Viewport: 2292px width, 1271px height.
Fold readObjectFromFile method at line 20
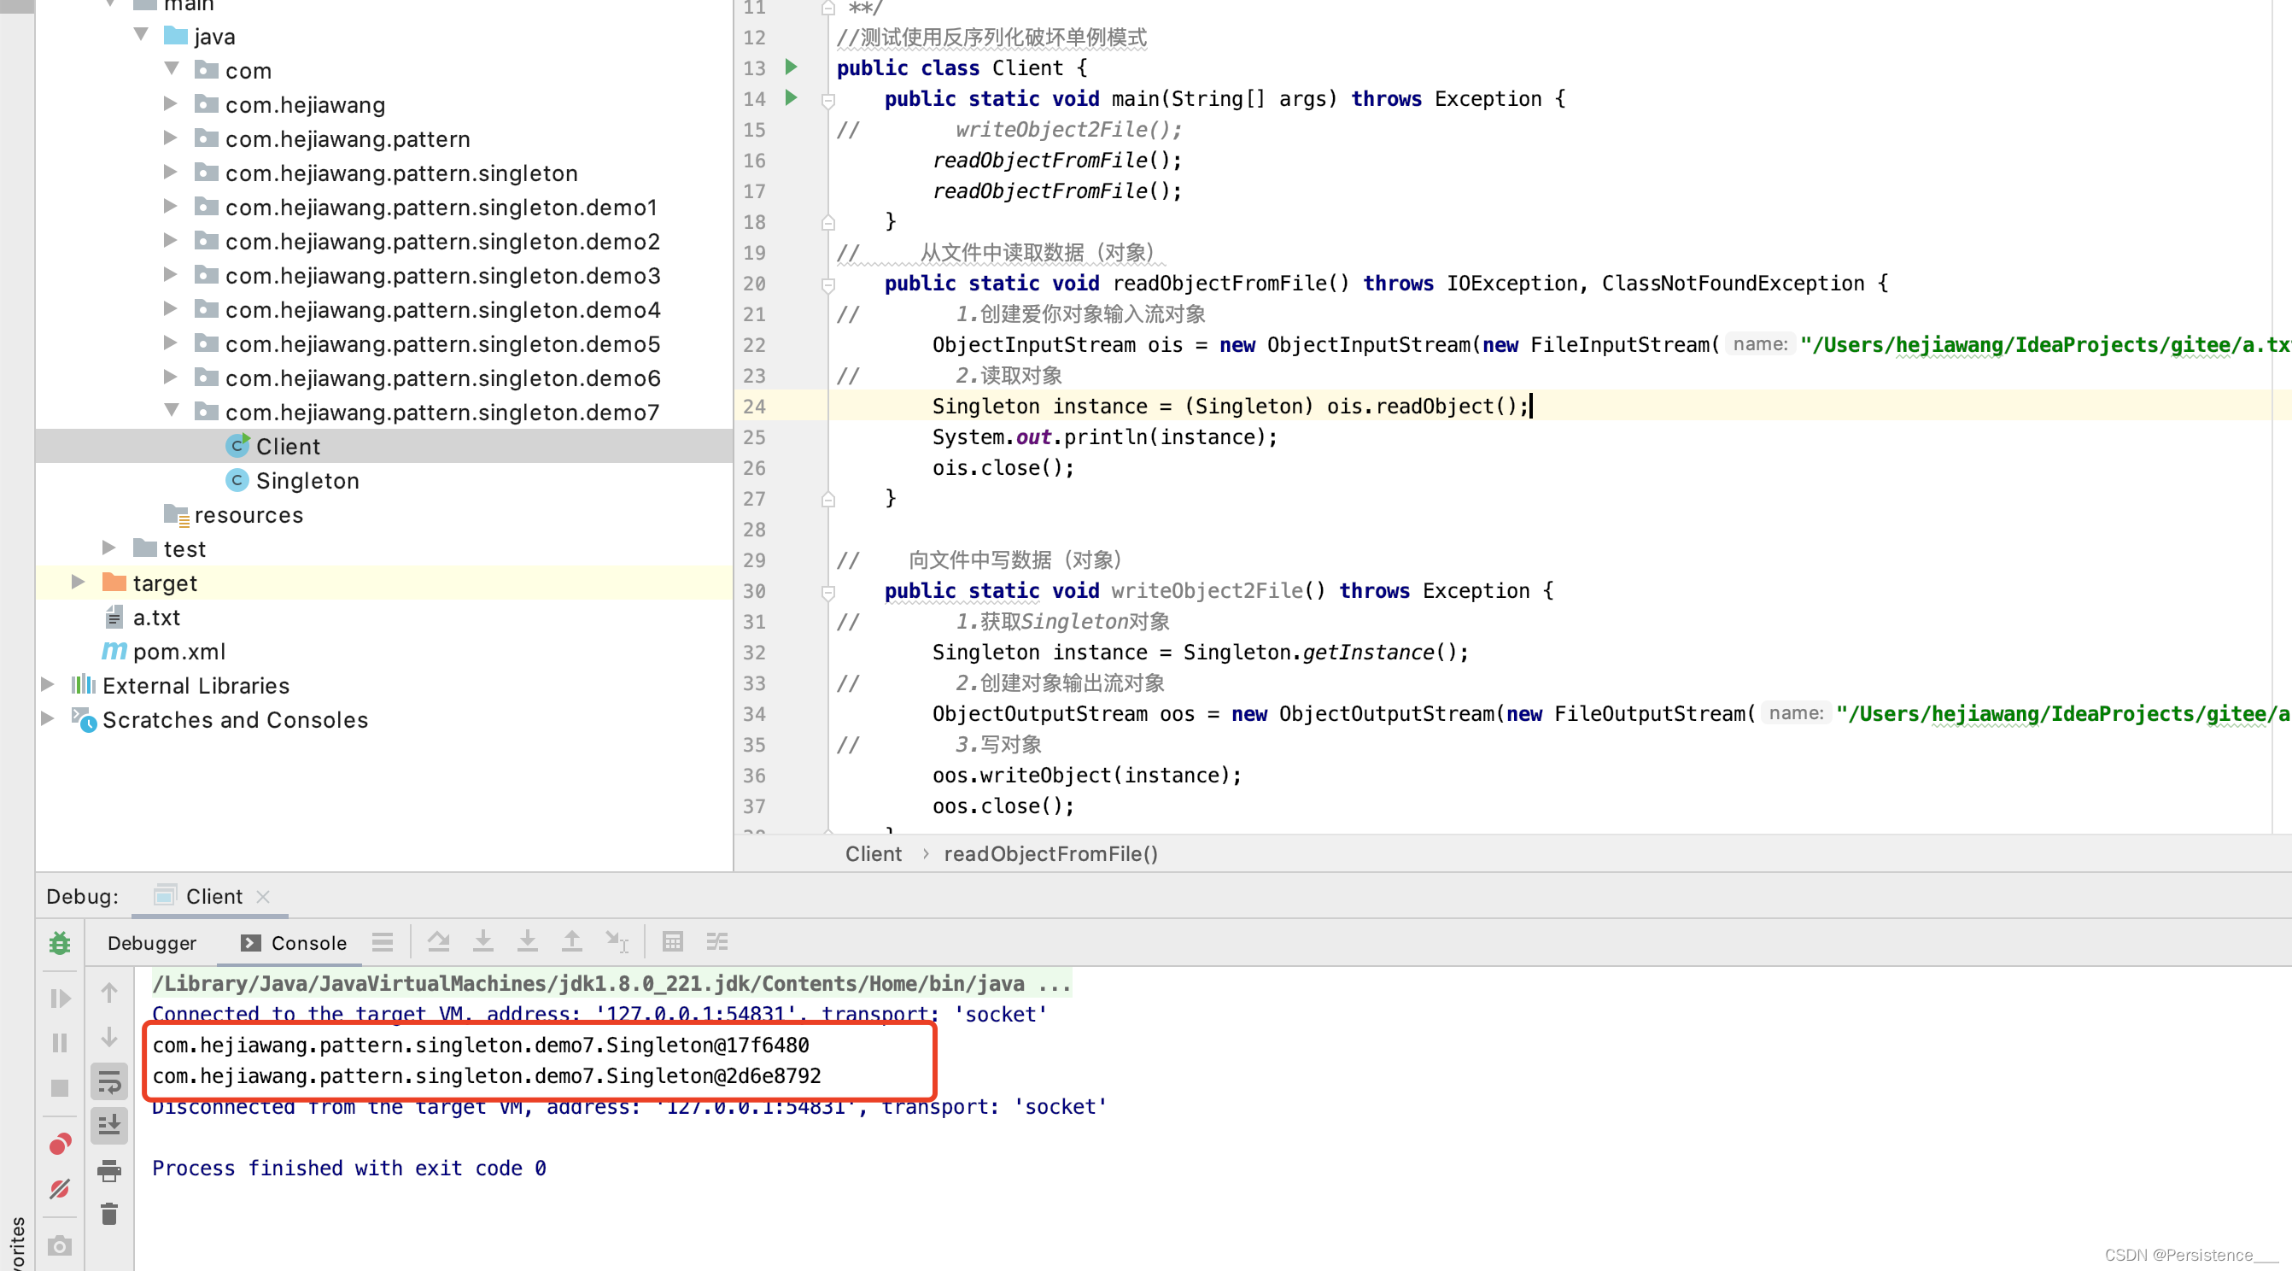827,284
